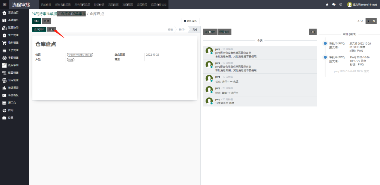
Task: Open 物料管理 from the sidebar
Action: point(13,43)
